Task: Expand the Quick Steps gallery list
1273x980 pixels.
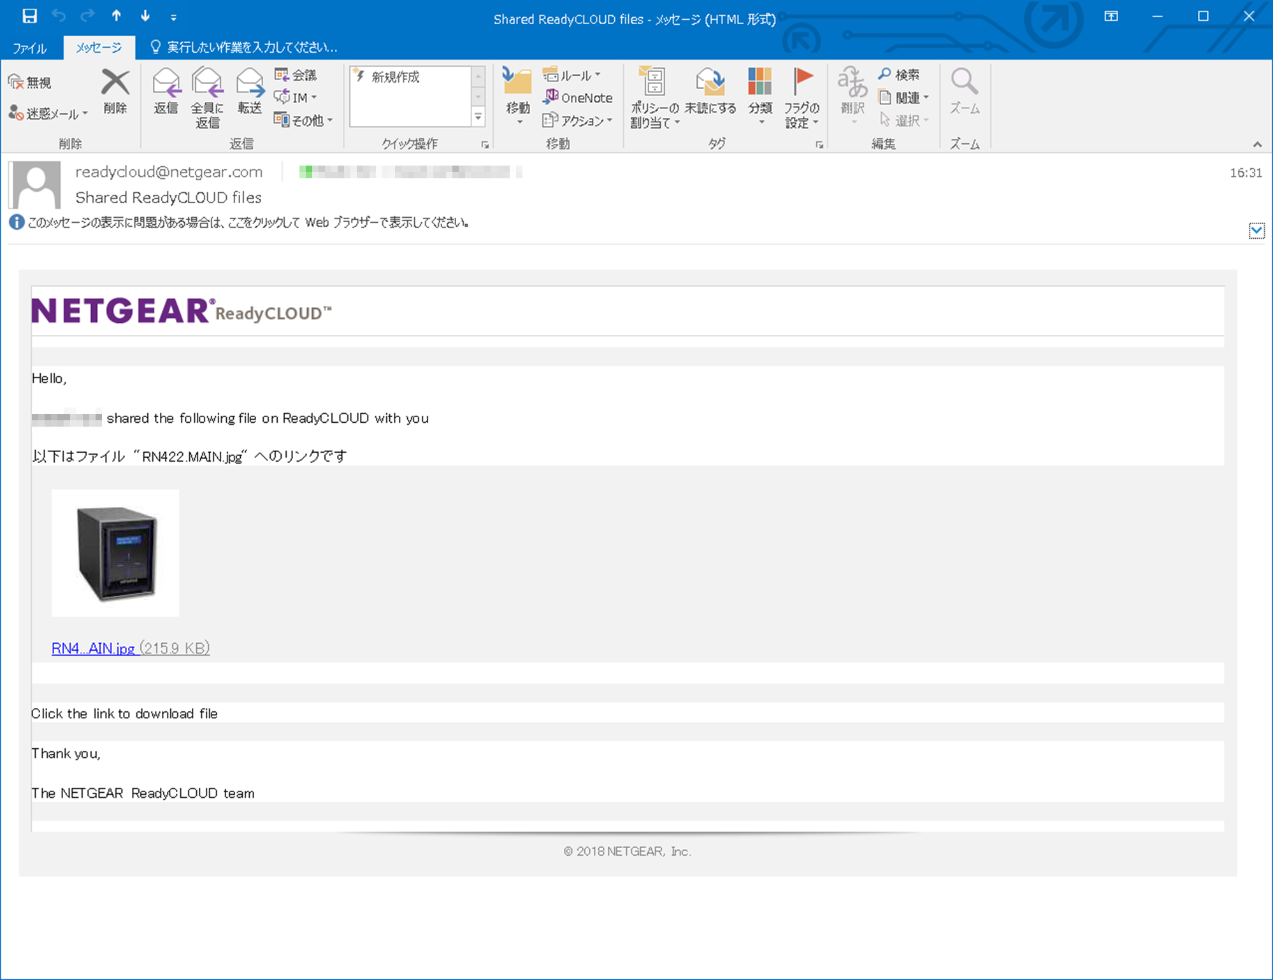Action: (x=478, y=117)
